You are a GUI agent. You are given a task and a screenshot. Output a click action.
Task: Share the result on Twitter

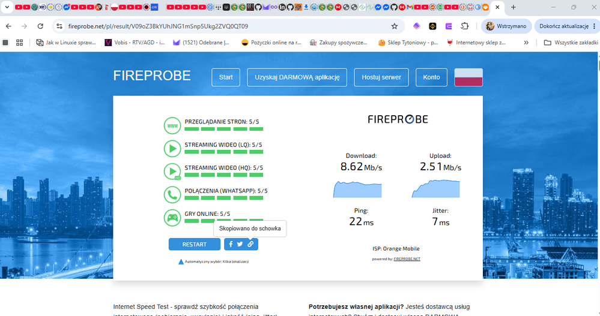pos(240,244)
